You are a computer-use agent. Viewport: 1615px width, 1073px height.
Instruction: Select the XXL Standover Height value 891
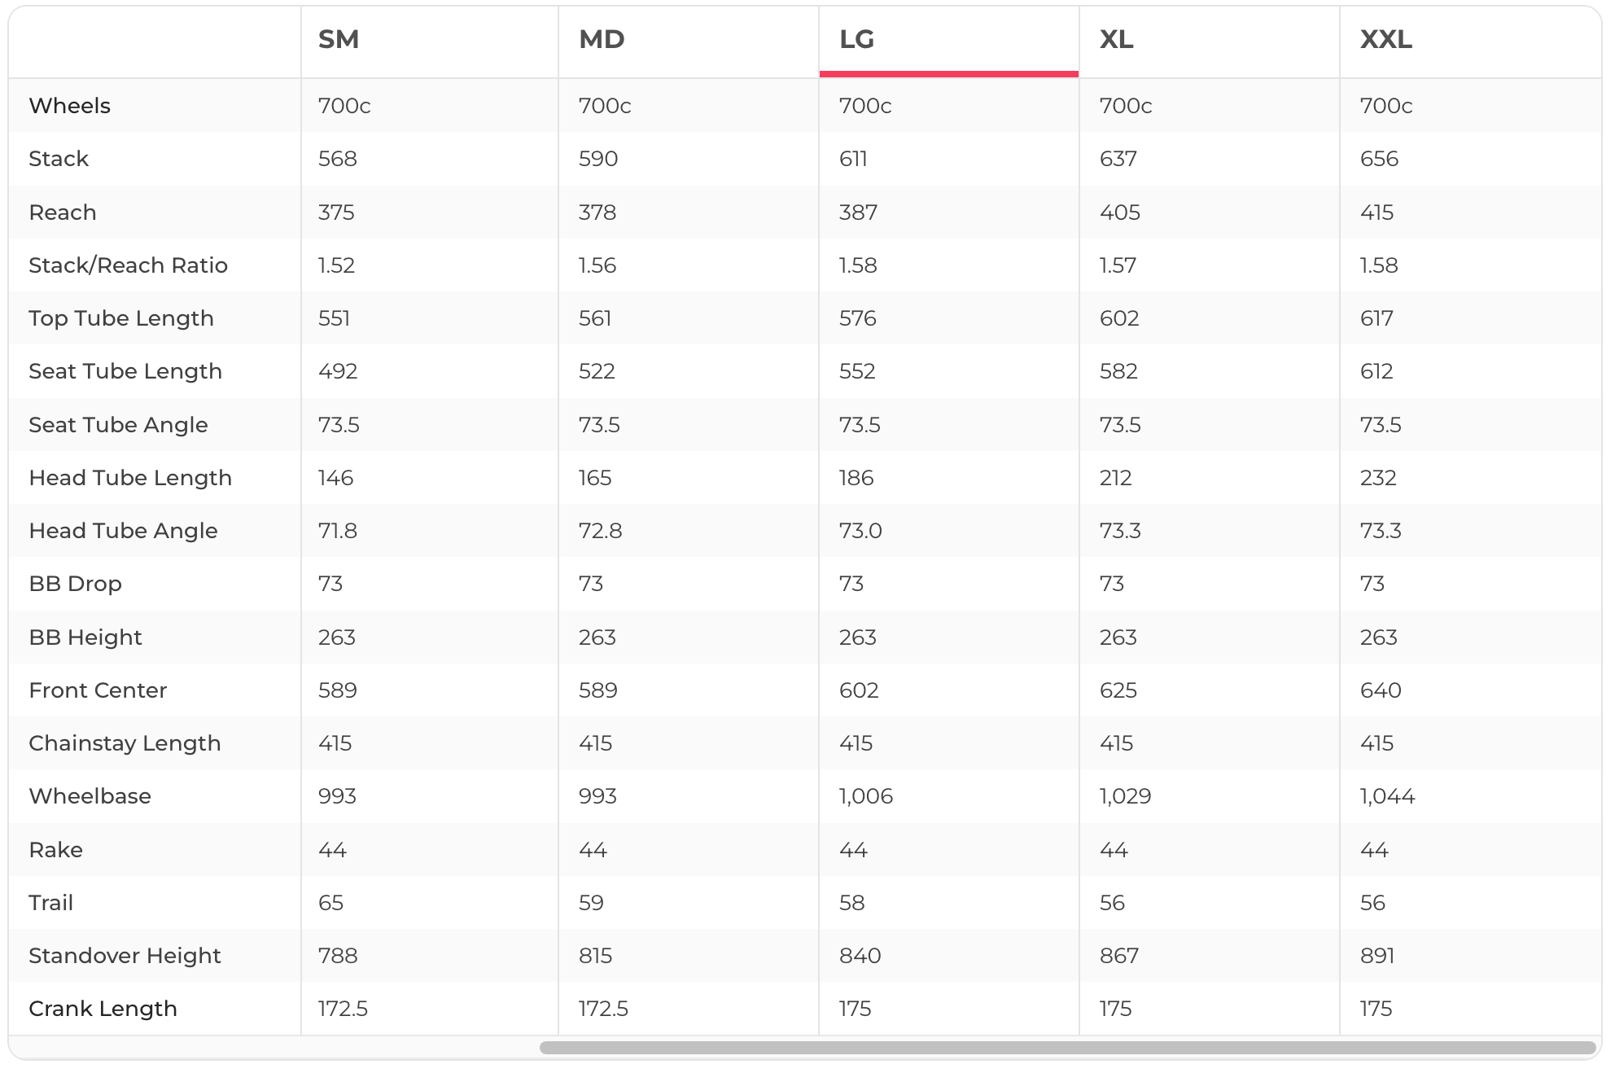(1377, 956)
